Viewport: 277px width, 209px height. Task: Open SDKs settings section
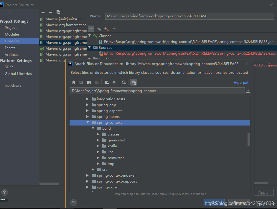coord(9,67)
